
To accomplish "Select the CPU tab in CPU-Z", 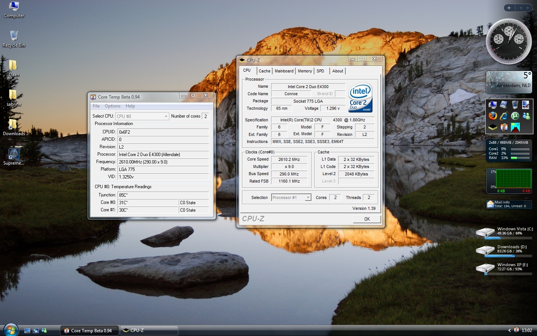I will [x=247, y=70].
